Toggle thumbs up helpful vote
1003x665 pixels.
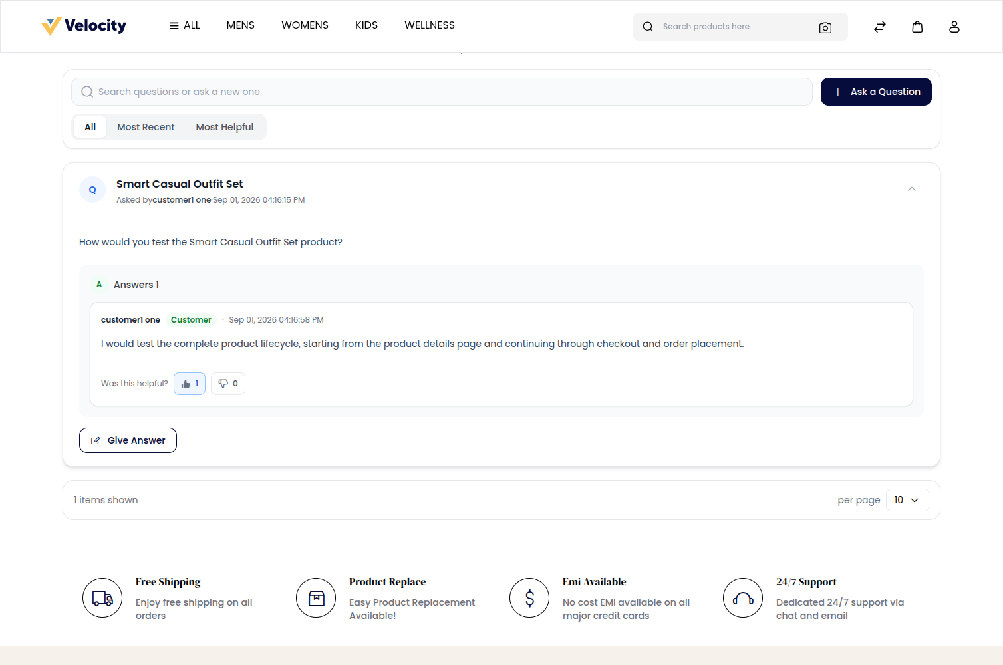[x=190, y=384]
